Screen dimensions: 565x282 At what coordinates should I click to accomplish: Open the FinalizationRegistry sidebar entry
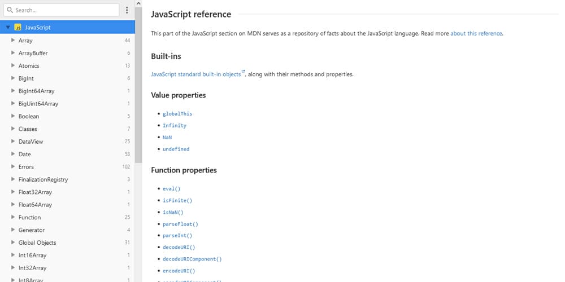(x=43, y=179)
